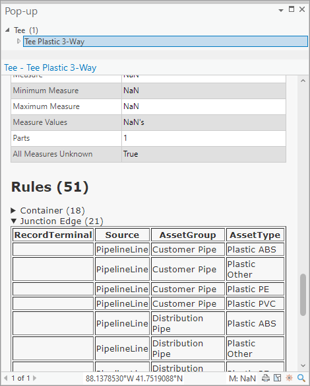The image size is (310, 386).
Task: Go to the next pop-up result arrow
Action: pyautogui.click(x=34, y=378)
